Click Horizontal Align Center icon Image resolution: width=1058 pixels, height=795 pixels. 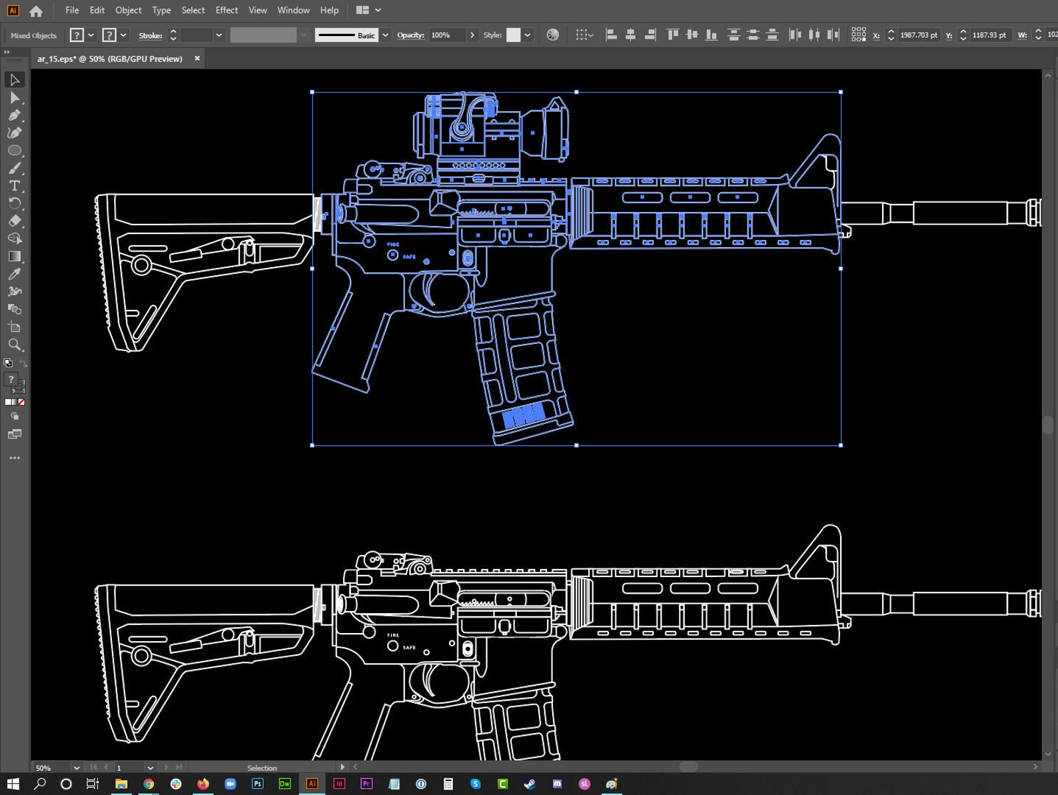click(x=630, y=35)
